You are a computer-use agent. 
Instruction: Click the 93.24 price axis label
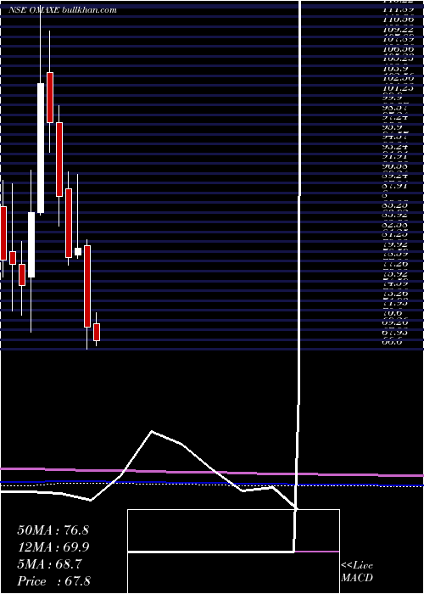[x=396, y=148]
